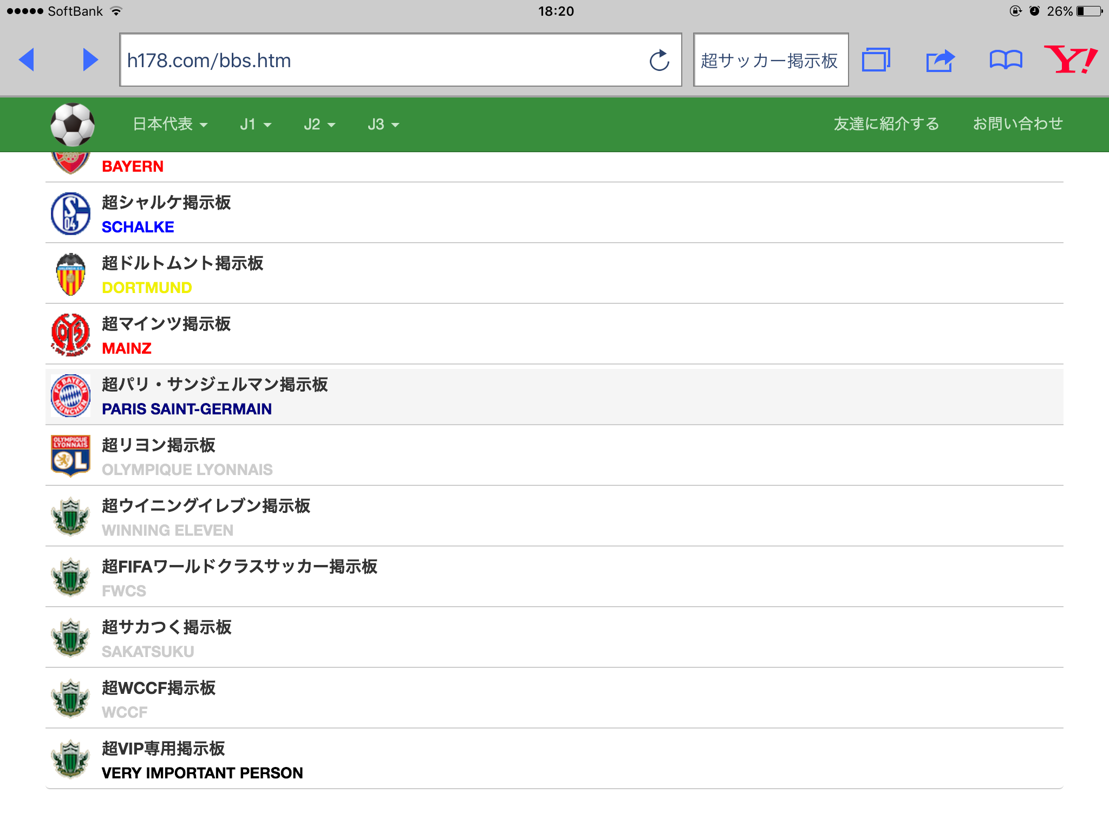The image size is (1109, 832).
Task: Open お問い合わせ menu item
Action: [1017, 124]
